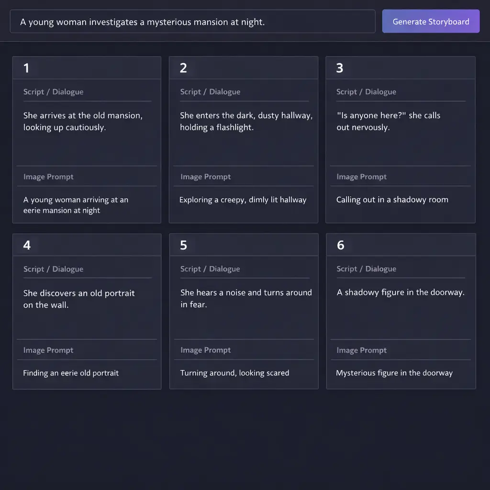
Task: Edit the "A shadowy figure in the doorway" script
Action: coord(401,292)
